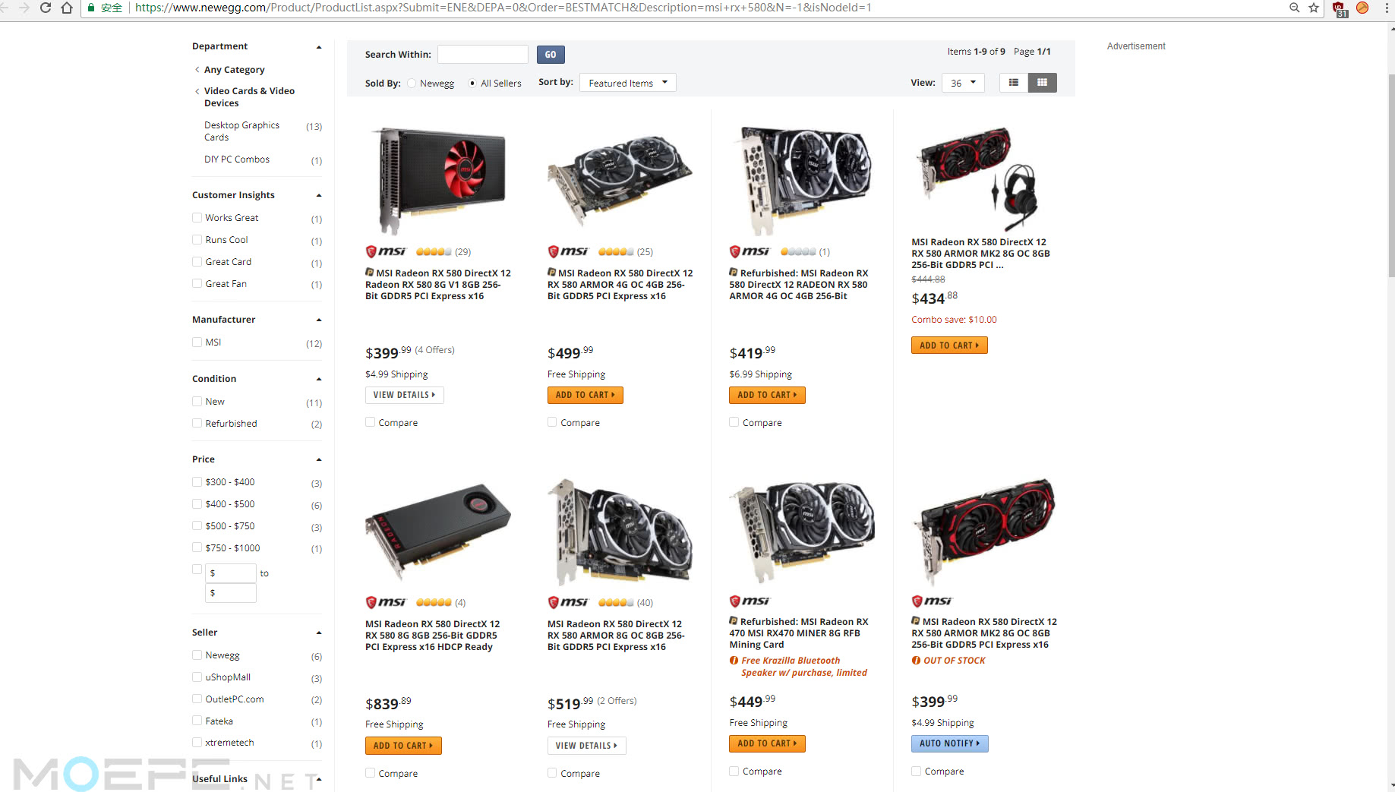
Task: Check the Refurbished condition checkbox
Action: [x=197, y=423]
